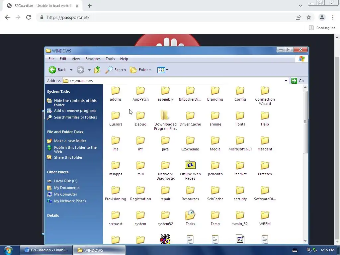
Task: Expand the Details panel header
Action: 53,215
